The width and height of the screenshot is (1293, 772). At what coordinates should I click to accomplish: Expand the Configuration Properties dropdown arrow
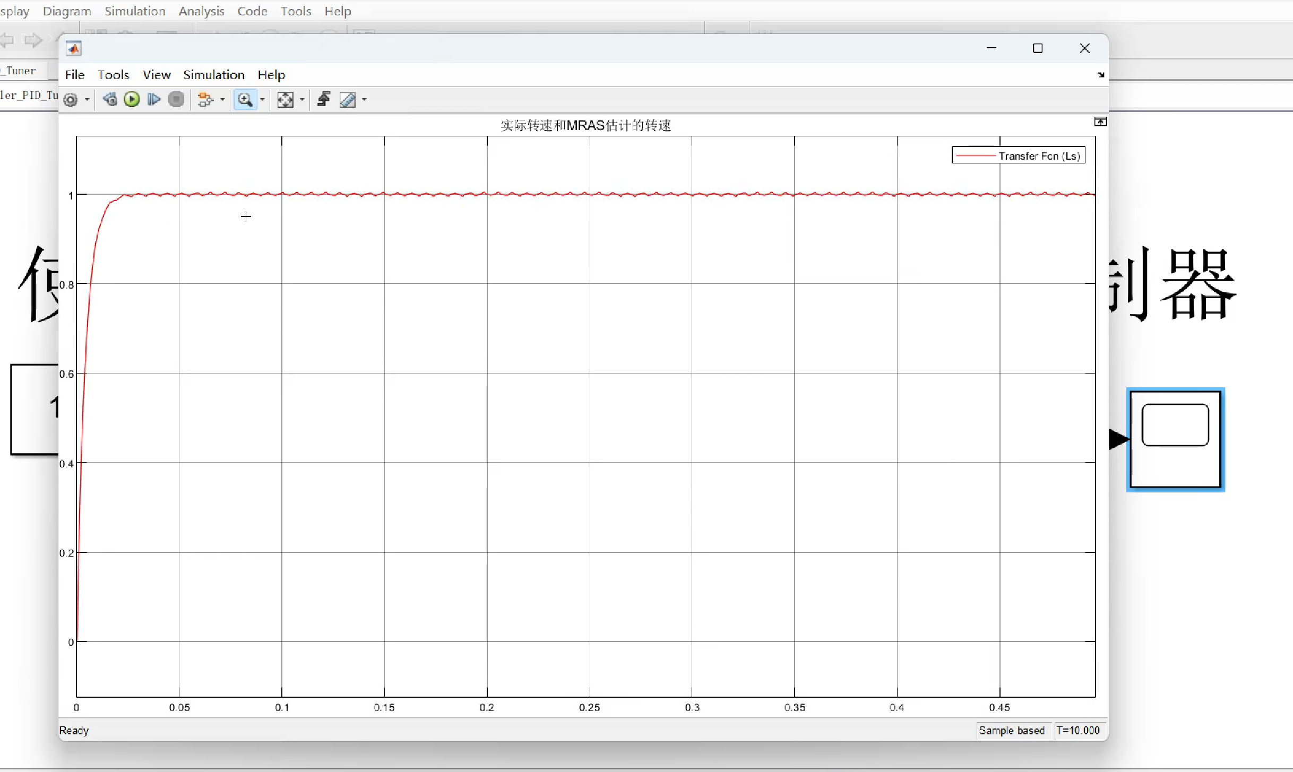87,100
